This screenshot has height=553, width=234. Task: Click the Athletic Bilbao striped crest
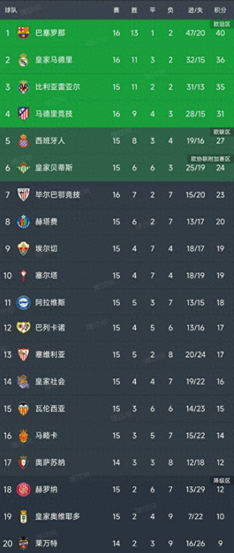[23, 194]
